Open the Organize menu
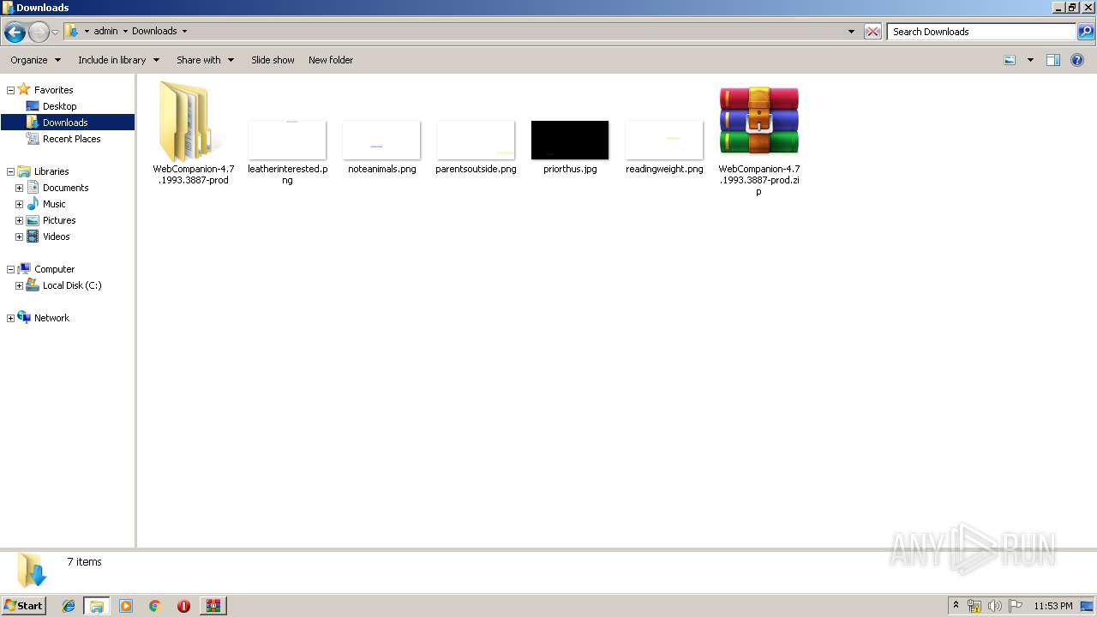This screenshot has width=1097, height=617. [35, 60]
